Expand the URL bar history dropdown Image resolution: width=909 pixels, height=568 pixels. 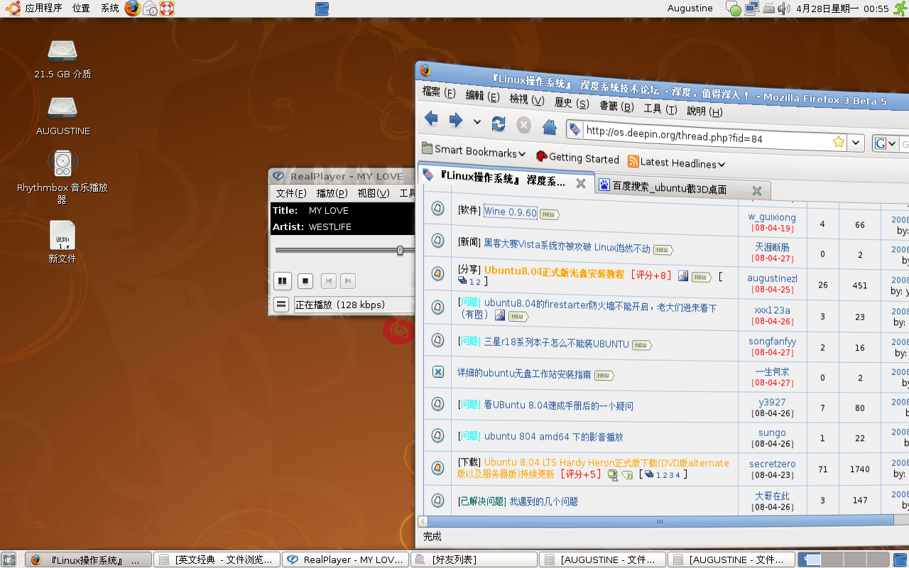coord(856,143)
